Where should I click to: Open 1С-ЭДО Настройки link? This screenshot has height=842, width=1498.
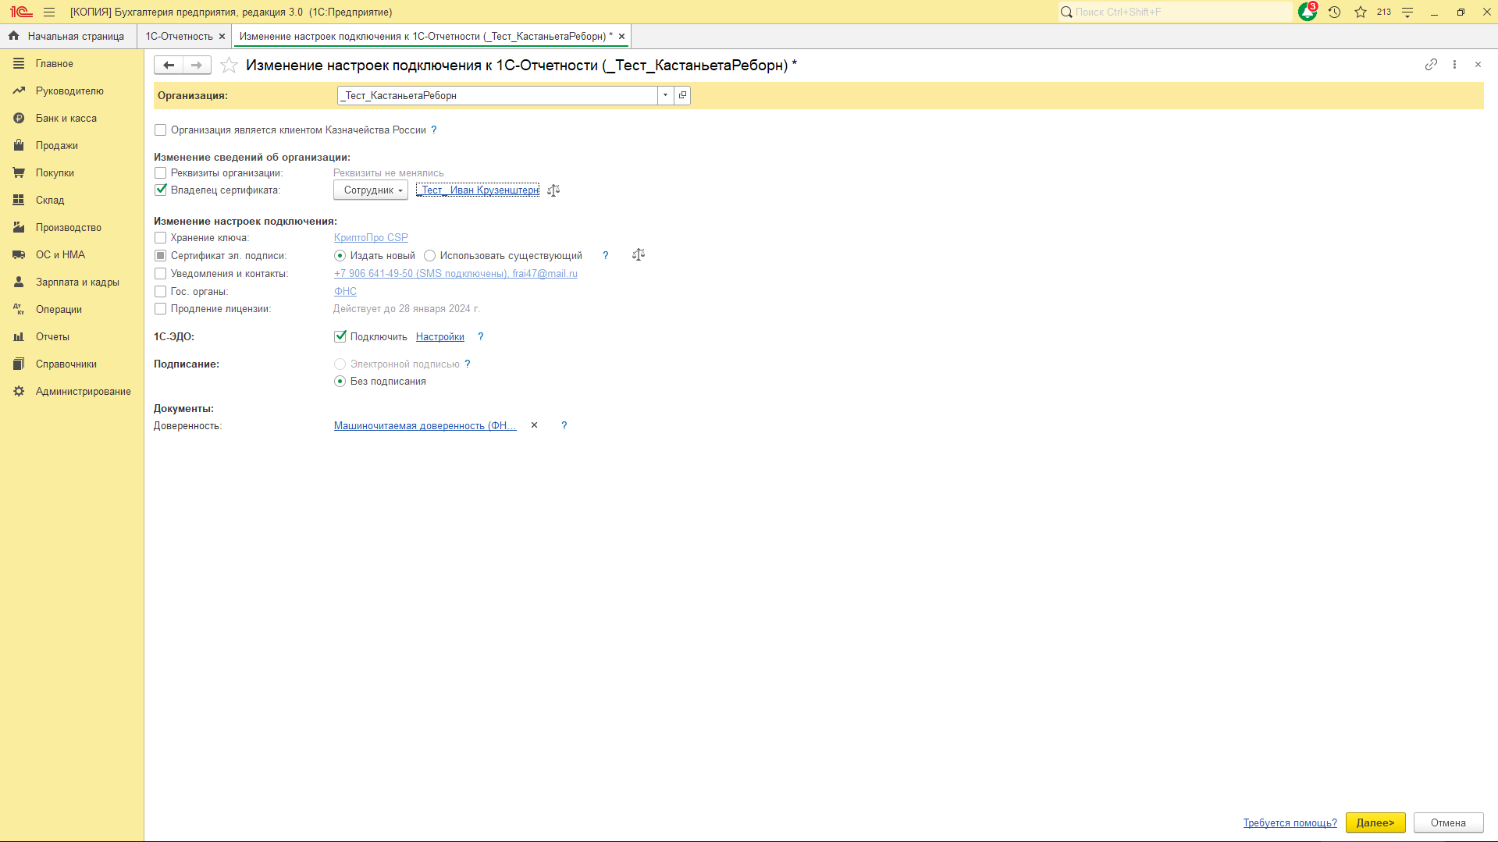[x=439, y=337]
